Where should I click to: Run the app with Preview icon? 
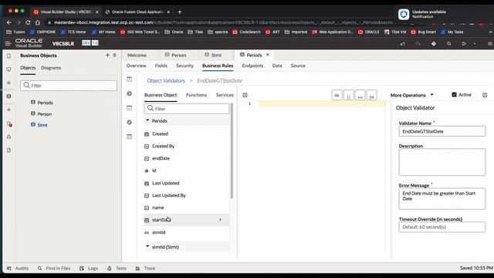pyautogui.click(x=464, y=44)
